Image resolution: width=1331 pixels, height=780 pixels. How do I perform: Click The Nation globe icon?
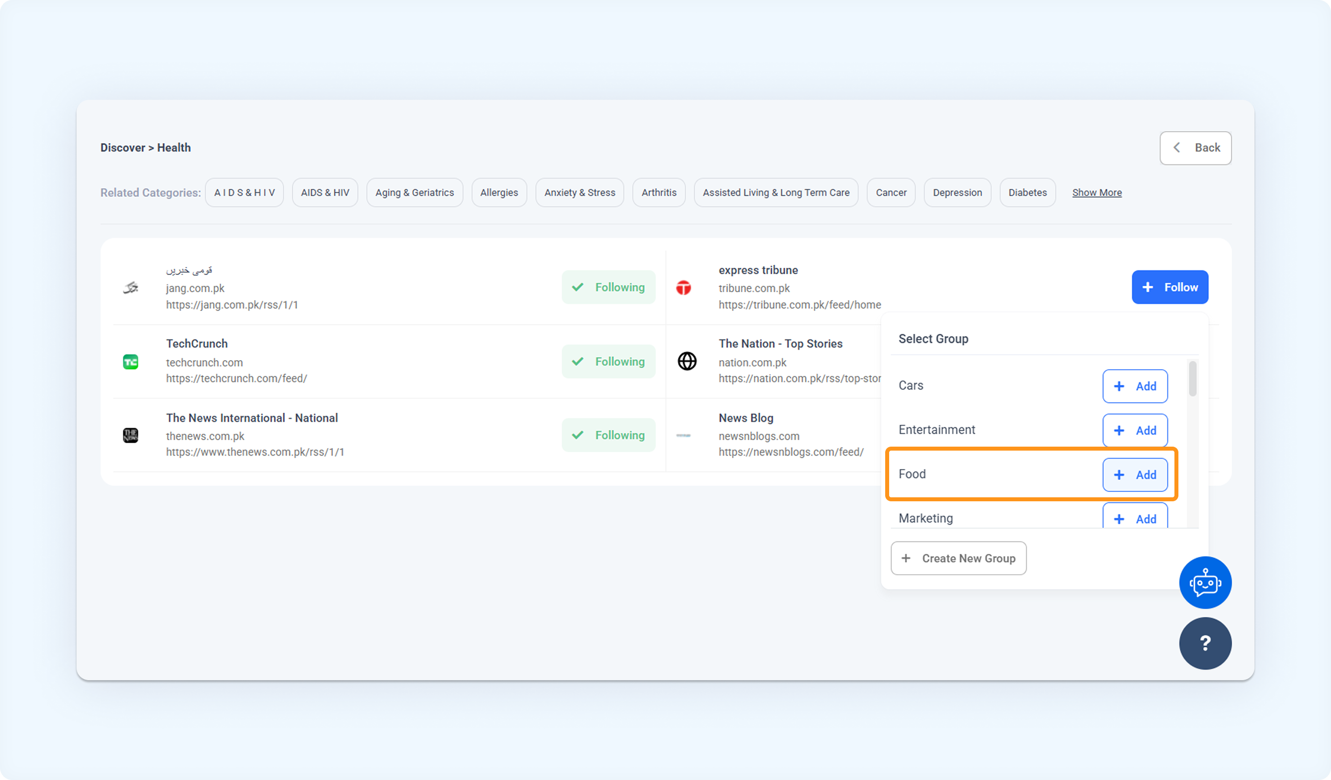click(687, 361)
